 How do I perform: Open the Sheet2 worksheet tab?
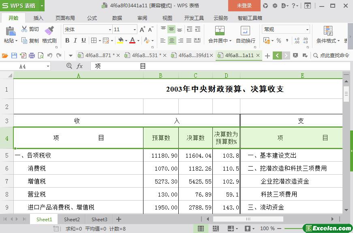pos(72,219)
